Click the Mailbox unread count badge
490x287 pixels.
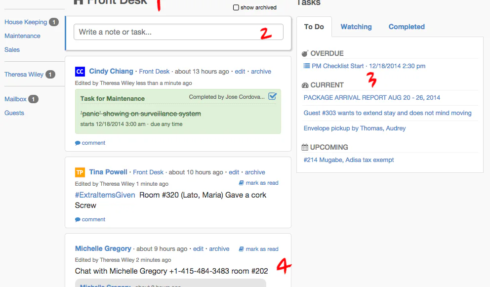pyautogui.click(x=34, y=99)
